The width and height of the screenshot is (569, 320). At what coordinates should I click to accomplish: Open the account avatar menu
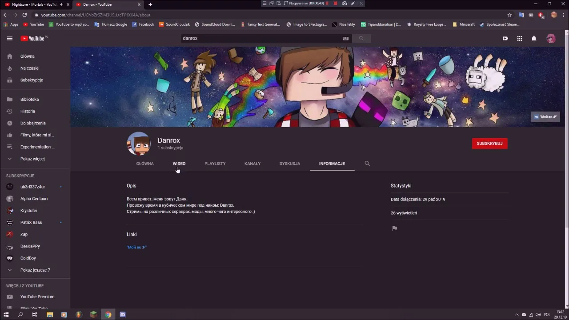pyautogui.click(x=551, y=39)
